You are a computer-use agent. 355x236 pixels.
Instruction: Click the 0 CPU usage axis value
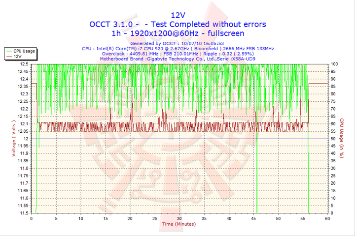(x=332, y=213)
